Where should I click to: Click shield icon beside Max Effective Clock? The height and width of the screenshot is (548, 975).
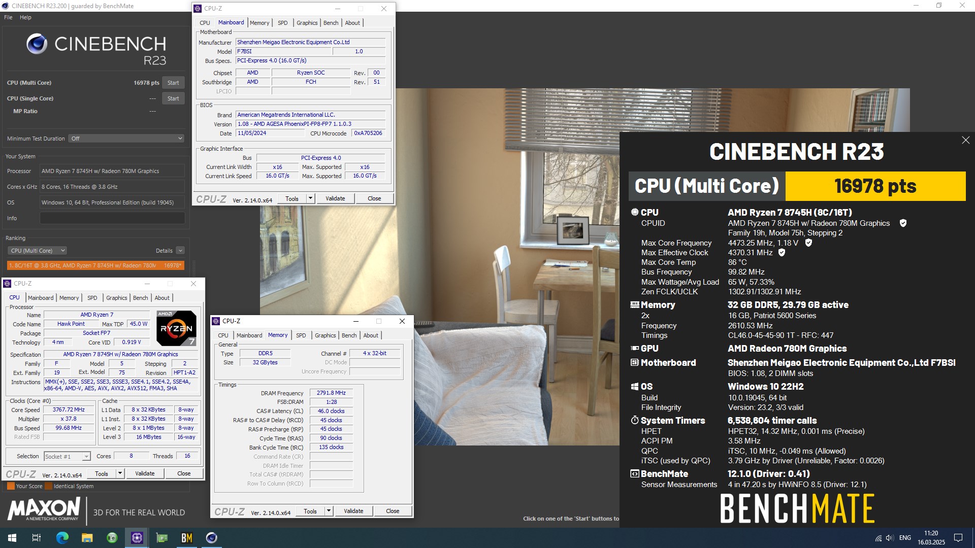click(x=782, y=253)
